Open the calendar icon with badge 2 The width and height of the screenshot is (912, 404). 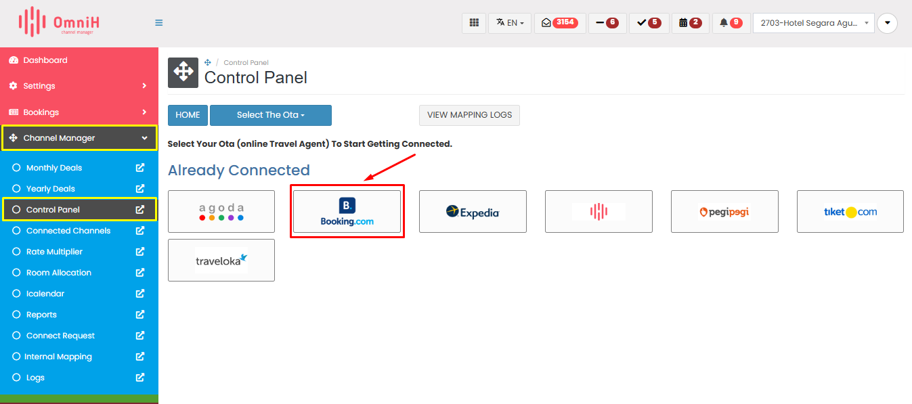[x=691, y=23]
